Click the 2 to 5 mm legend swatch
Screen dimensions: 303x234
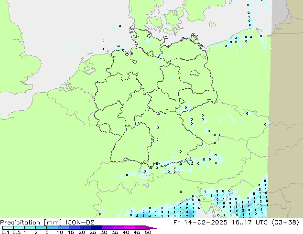[x=41, y=228]
